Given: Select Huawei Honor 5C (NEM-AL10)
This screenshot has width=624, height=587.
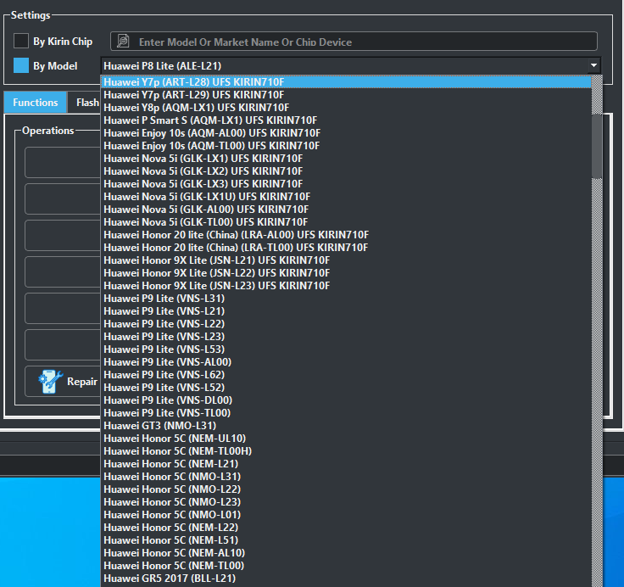Looking at the screenshot, I should [x=346, y=554].
